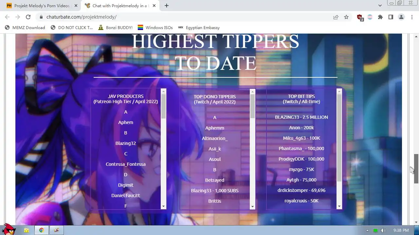The width and height of the screenshot is (419, 235).
Task: Open a new browser tab
Action: tap(167, 6)
